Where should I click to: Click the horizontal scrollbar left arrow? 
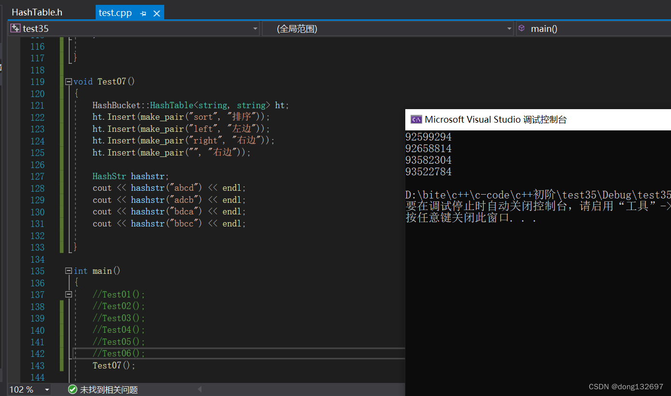coord(200,389)
